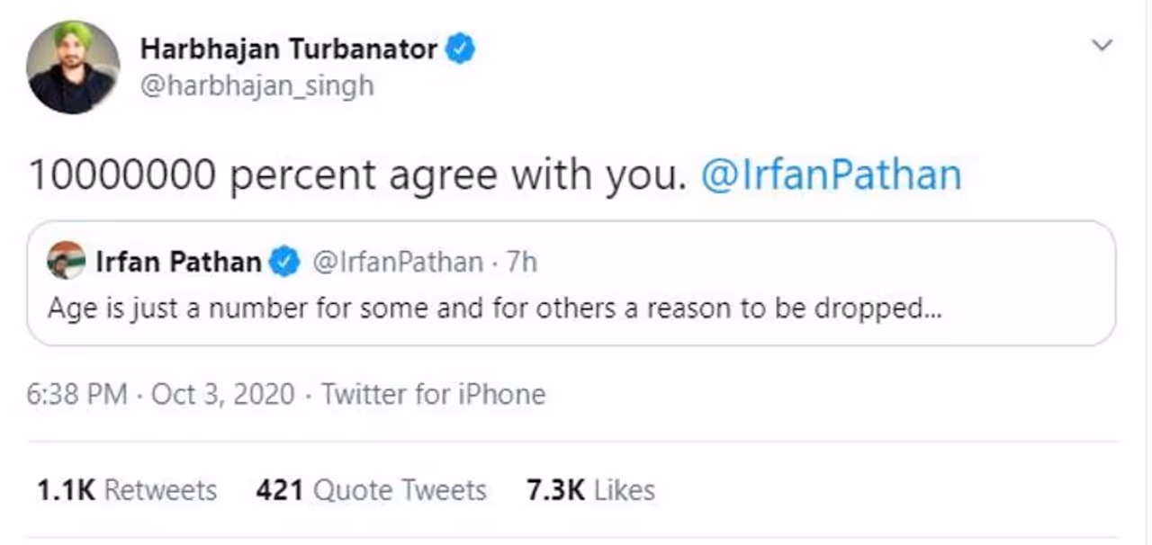Viewport: 1152px width, 545px height.
Task: View the 7.3K Likes list
Action: tap(590, 490)
